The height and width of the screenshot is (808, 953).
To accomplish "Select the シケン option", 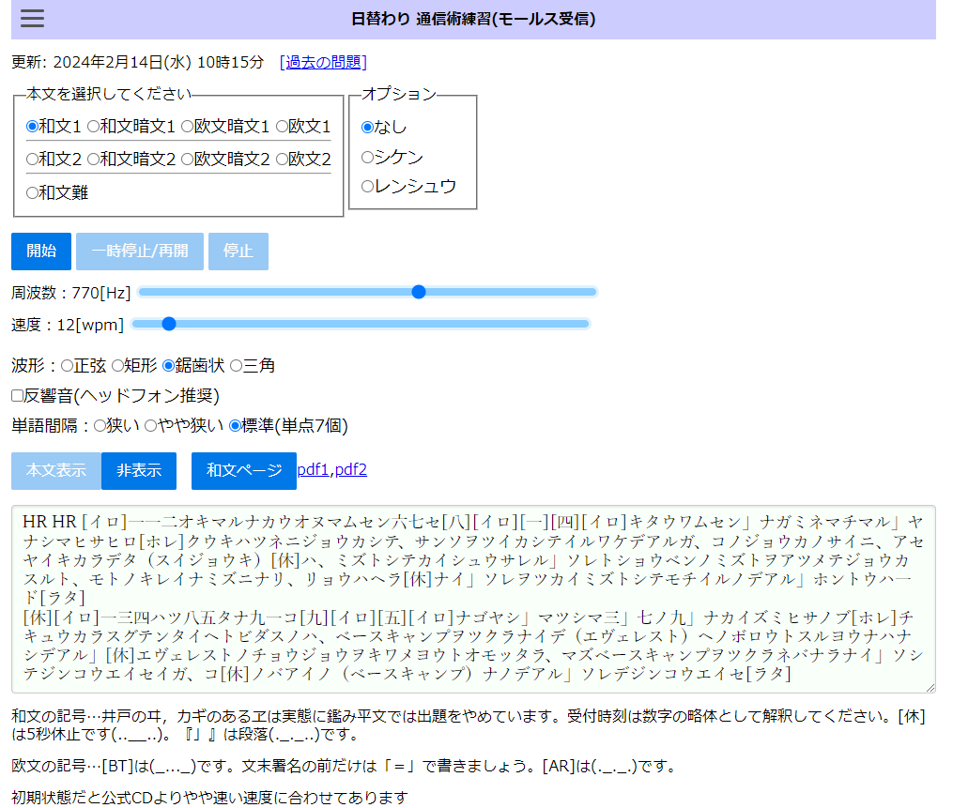I will (368, 158).
